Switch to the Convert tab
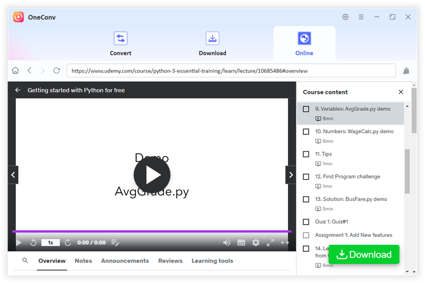The image size is (425, 283). [x=121, y=44]
